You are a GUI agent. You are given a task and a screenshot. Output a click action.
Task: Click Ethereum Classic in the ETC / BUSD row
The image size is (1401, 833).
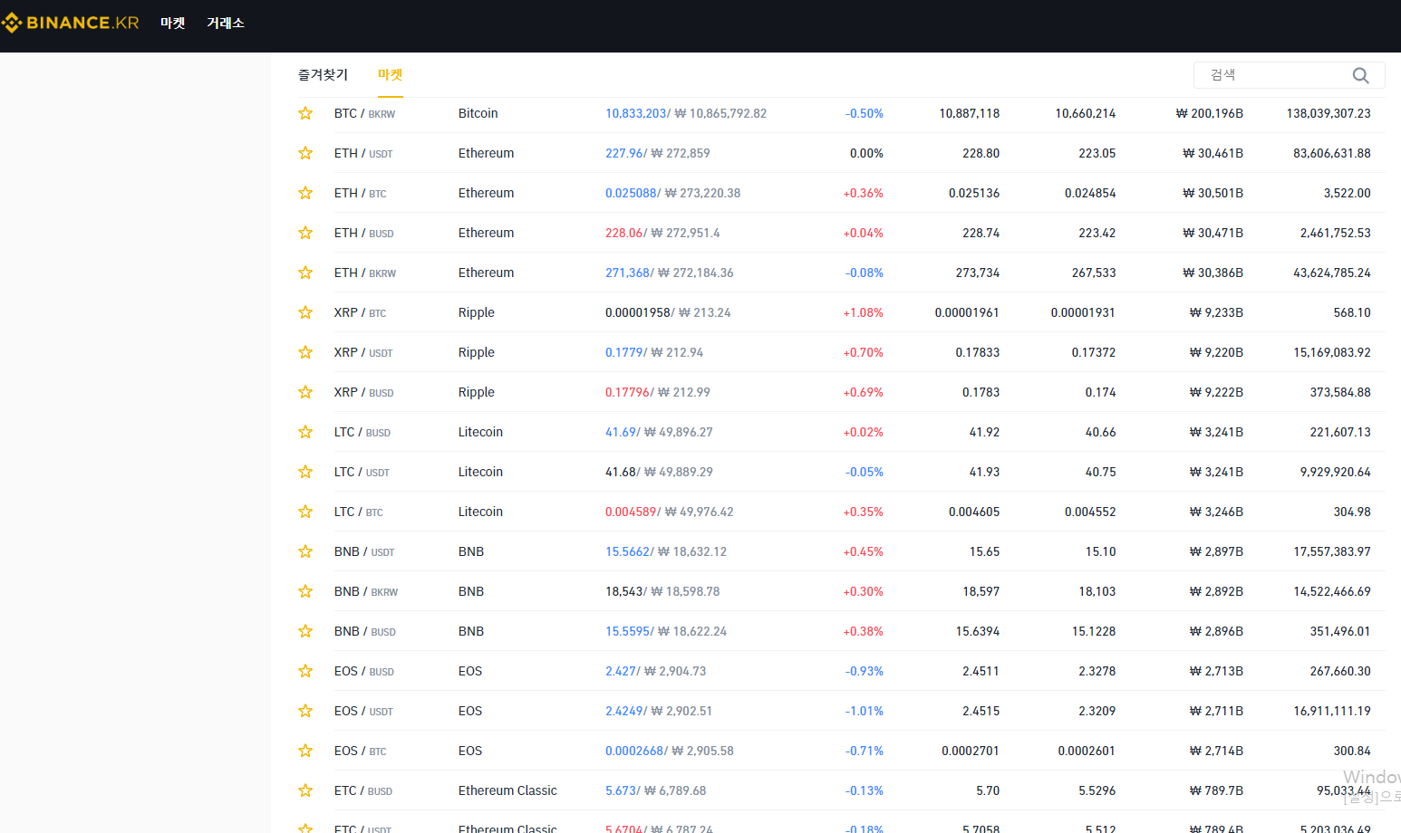[x=507, y=790]
